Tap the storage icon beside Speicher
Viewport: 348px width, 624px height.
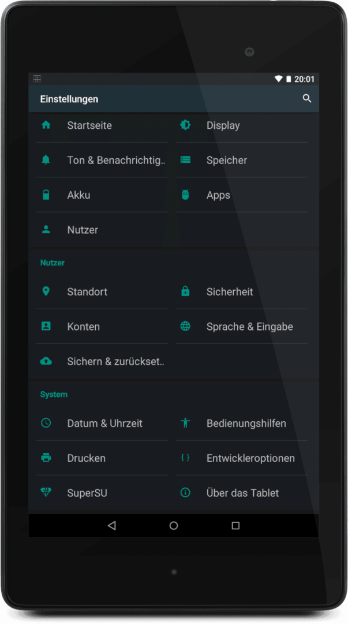(185, 159)
